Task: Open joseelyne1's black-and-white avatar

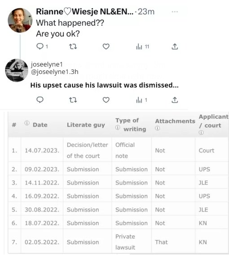Action: 17,70
